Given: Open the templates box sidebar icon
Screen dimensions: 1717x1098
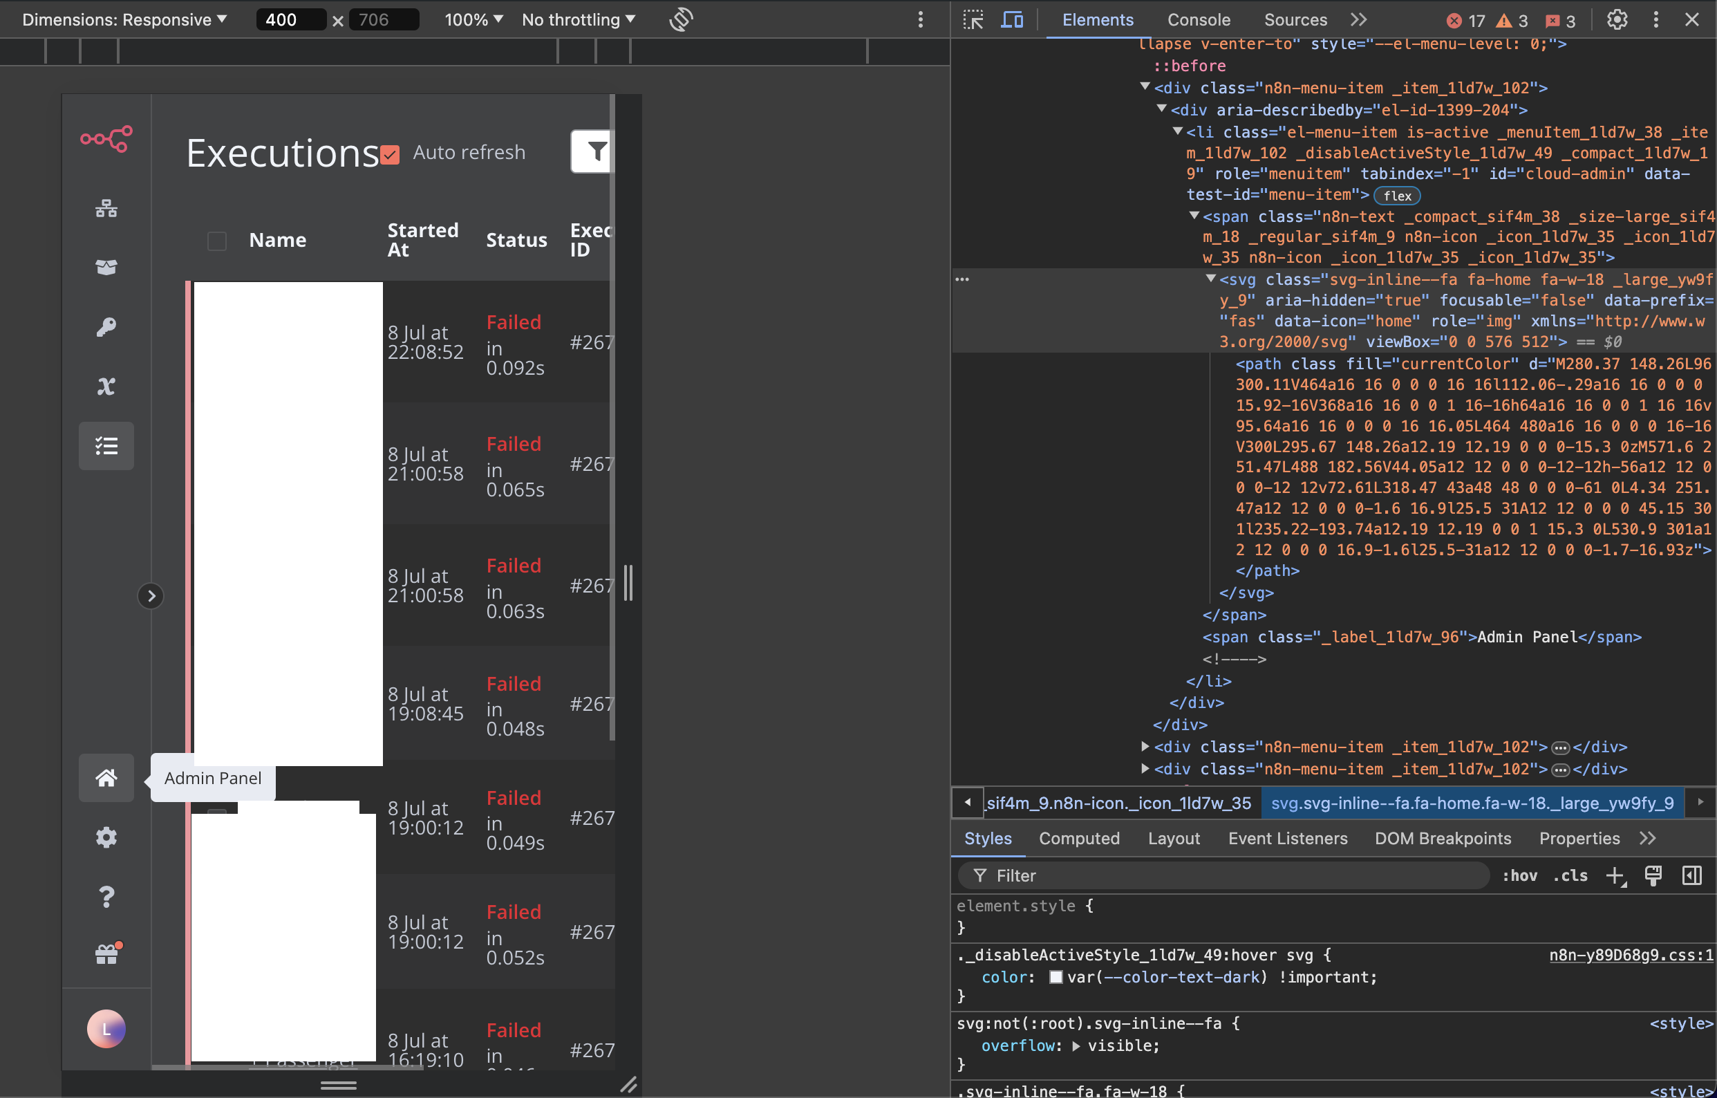Looking at the screenshot, I should pyautogui.click(x=106, y=268).
